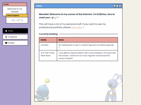Click the 'work in progress' card header
141x105 pixels.
pyautogui.click(x=17, y=16)
